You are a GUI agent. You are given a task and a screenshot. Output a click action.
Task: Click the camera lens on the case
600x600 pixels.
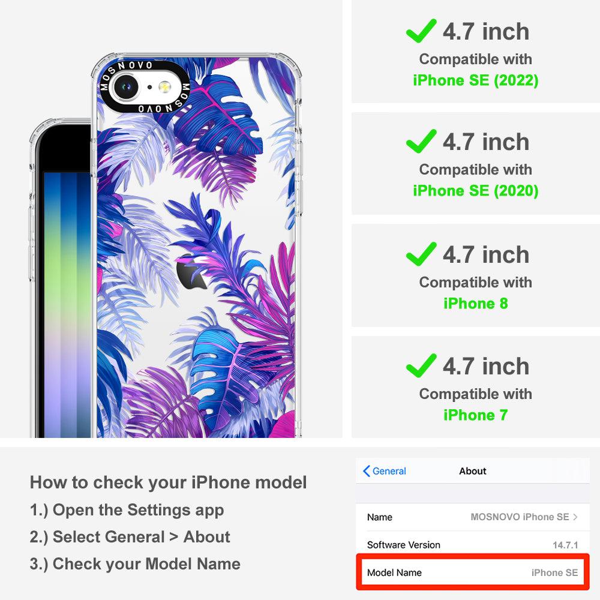click(126, 87)
